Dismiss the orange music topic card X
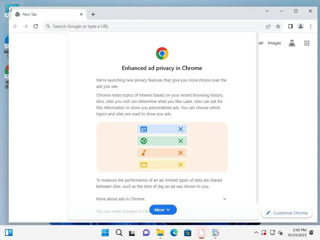320x240 pixels. 180,153
